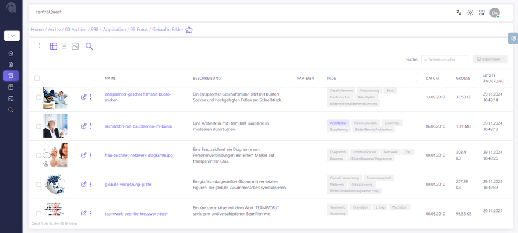Edit the architektin-mit-bauplaenen-im-buero entry

coord(83,126)
